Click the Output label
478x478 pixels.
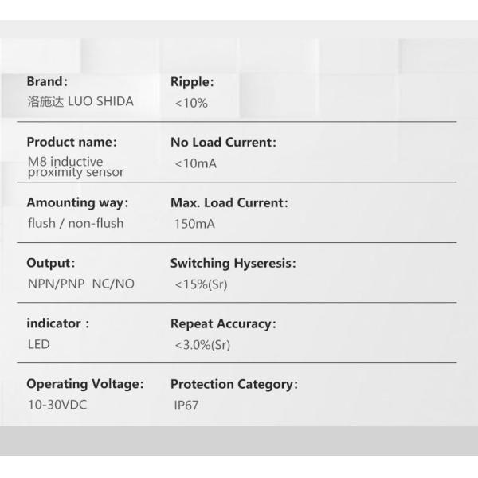(x=51, y=263)
